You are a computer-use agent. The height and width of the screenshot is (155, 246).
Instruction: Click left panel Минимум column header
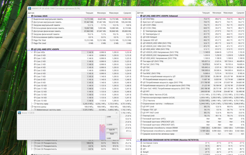point(100,13)
